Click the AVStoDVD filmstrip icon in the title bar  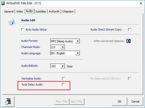coord(3,3)
